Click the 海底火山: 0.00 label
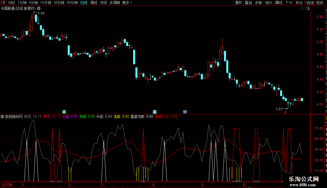327x188 pixels. click(166, 117)
